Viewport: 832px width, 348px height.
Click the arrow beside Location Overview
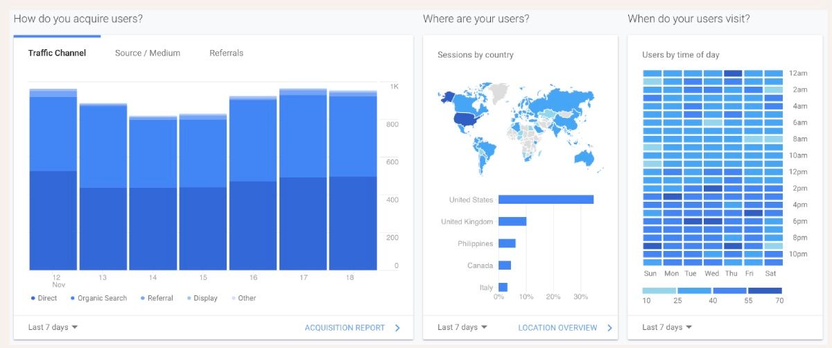click(610, 328)
